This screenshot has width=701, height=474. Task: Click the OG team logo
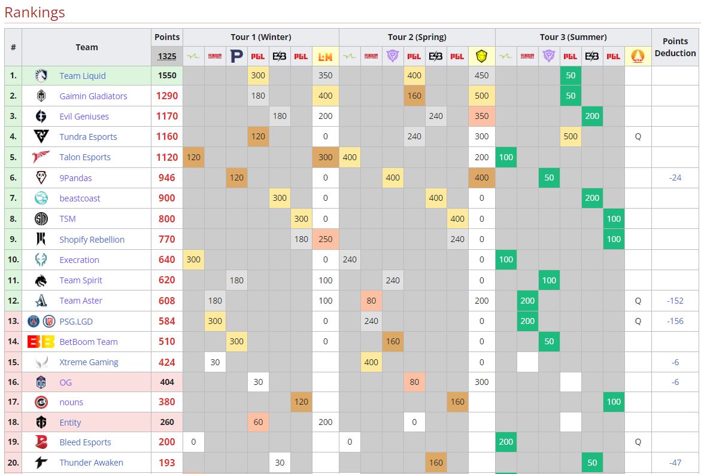tap(41, 383)
